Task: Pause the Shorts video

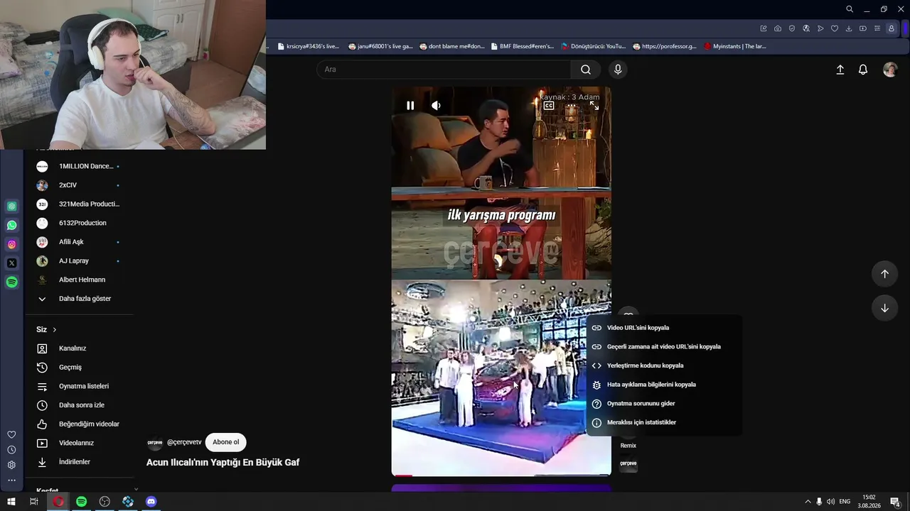Action: point(410,106)
